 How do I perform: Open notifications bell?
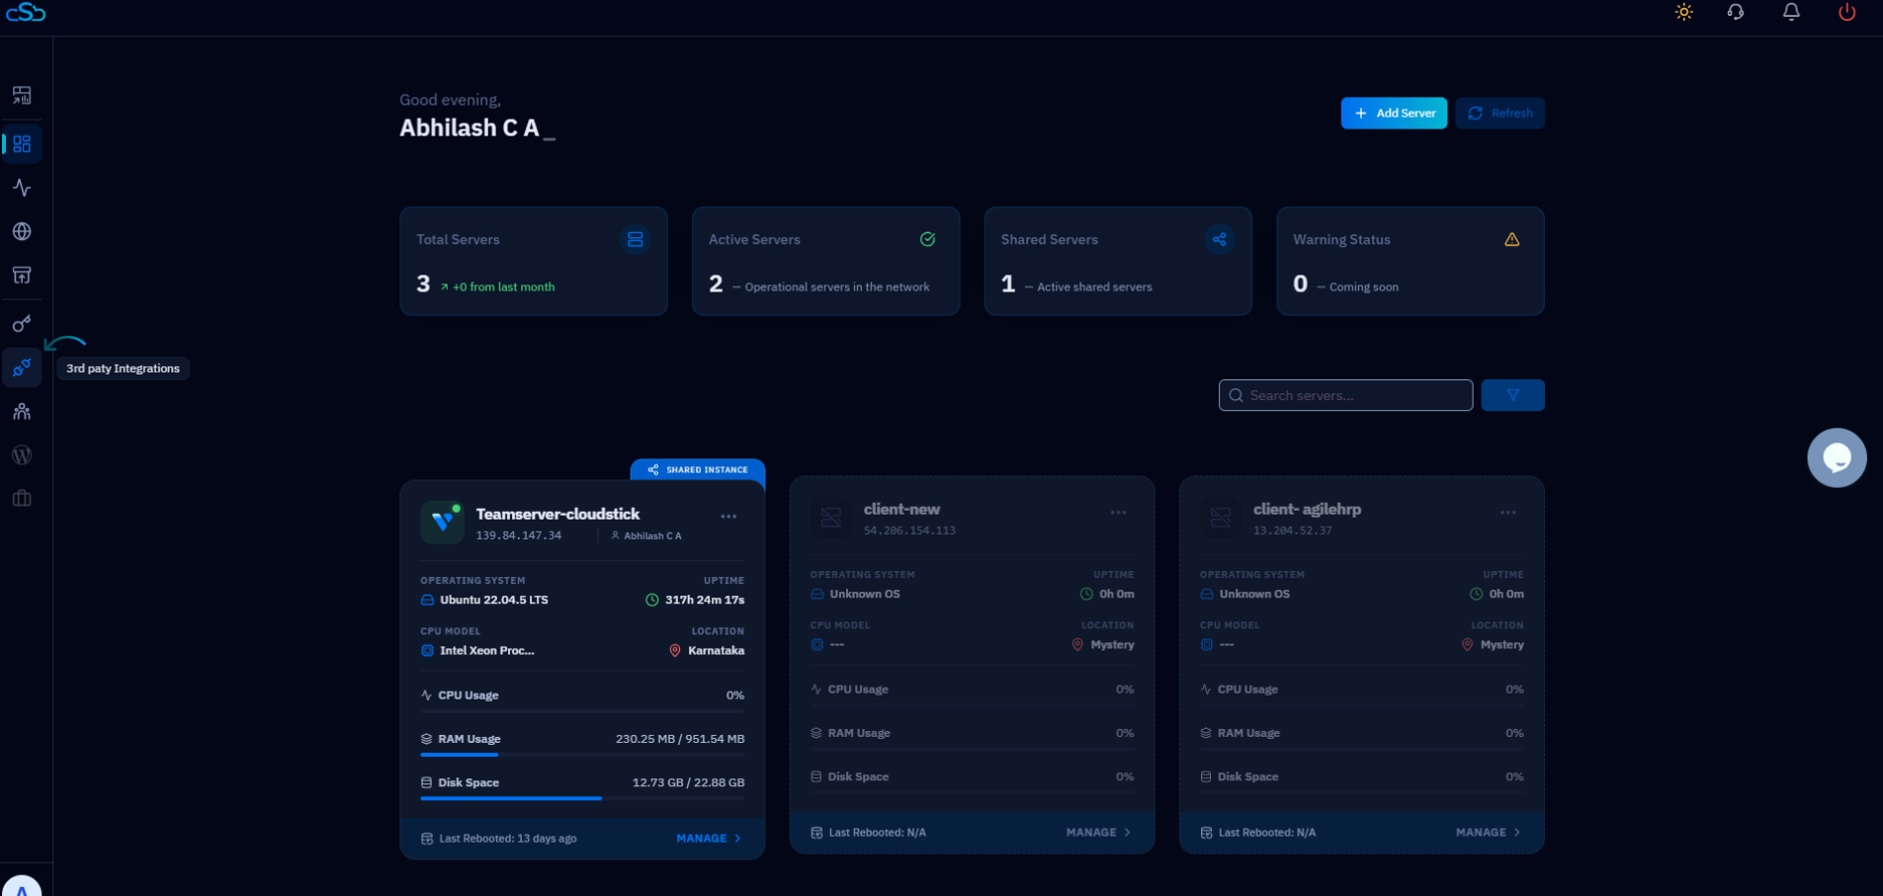click(1791, 12)
